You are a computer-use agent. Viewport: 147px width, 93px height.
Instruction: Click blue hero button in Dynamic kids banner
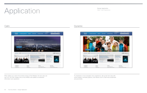[x=88, y=50]
